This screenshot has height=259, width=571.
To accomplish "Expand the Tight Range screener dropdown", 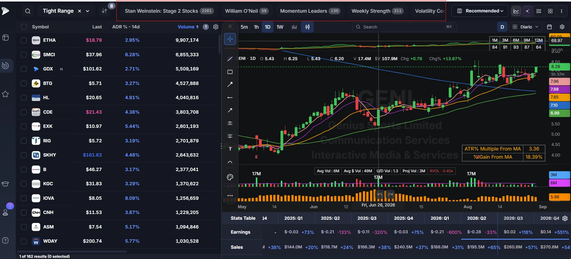I will tap(88, 11).
